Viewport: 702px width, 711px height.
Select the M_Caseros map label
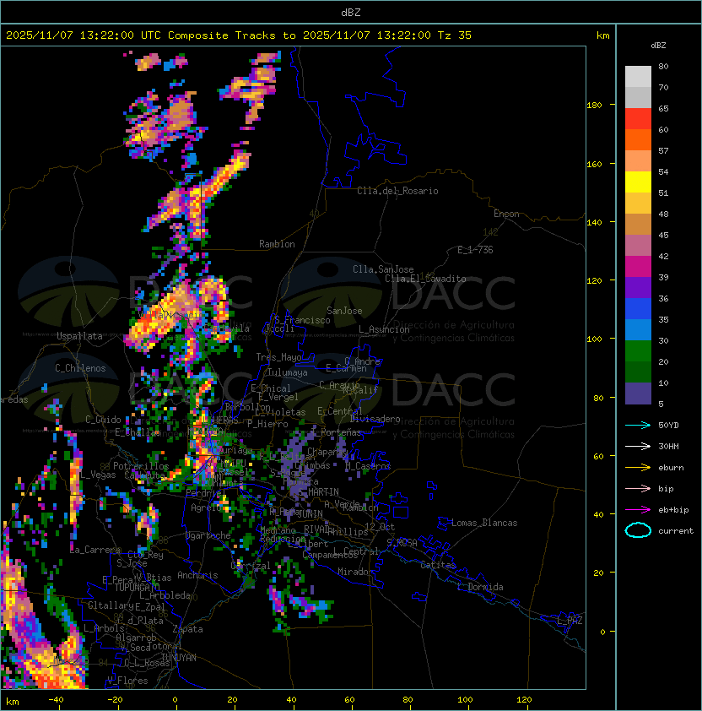tap(368, 465)
